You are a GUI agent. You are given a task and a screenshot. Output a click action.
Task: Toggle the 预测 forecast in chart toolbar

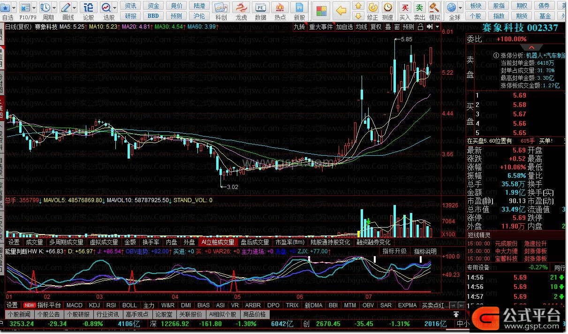[x=409, y=27]
